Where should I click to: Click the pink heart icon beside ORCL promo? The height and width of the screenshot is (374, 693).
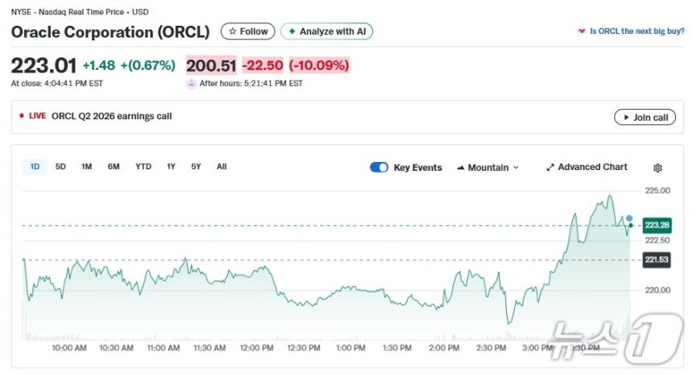point(582,31)
